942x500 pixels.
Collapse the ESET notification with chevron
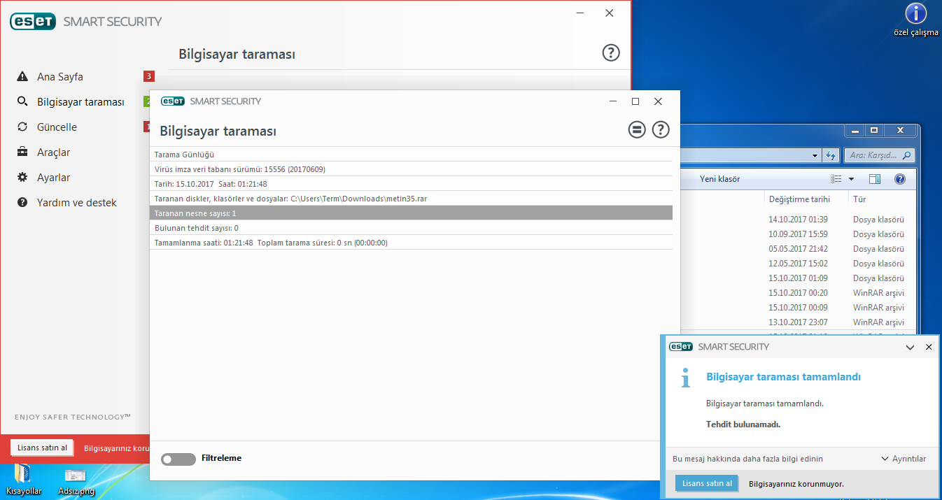click(x=910, y=347)
